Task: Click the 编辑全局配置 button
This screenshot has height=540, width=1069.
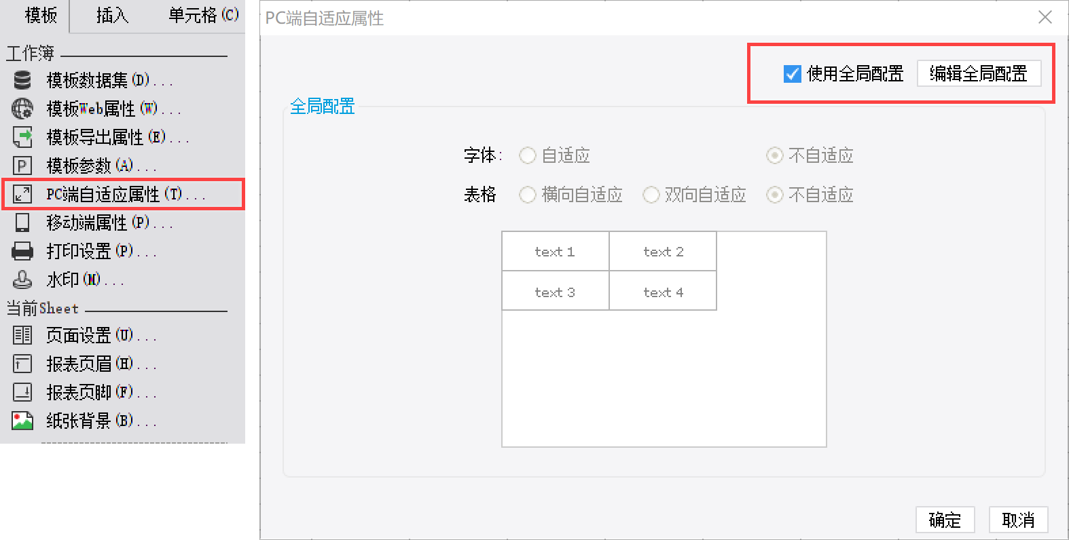Action: [x=979, y=73]
